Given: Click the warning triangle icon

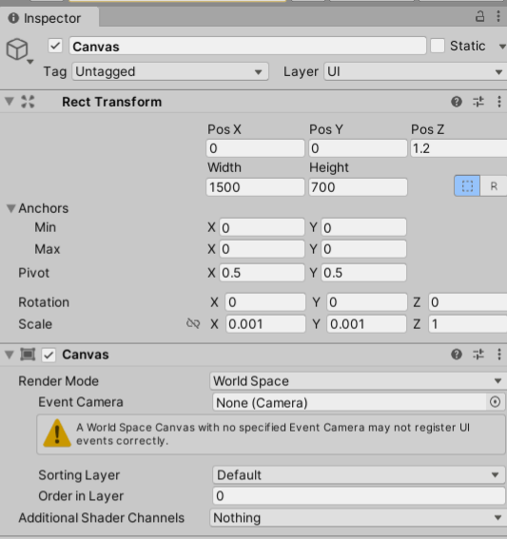Looking at the screenshot, I should click(57, 433).
